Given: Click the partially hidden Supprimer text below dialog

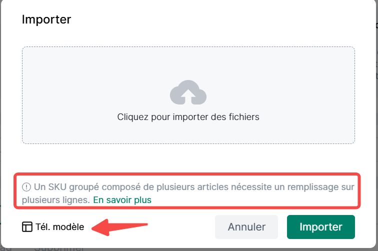Looking at the screenshot, I should [59, 247].
